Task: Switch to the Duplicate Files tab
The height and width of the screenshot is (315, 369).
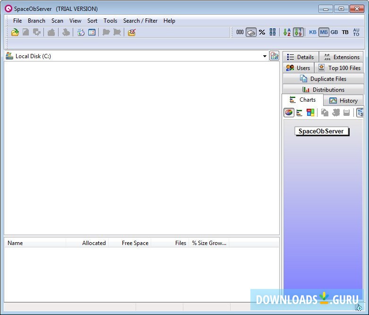Action: click(x=323, y=79)
